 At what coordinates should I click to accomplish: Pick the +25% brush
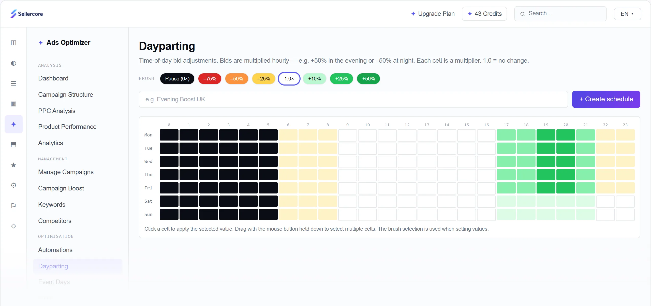tap(342, 79)
